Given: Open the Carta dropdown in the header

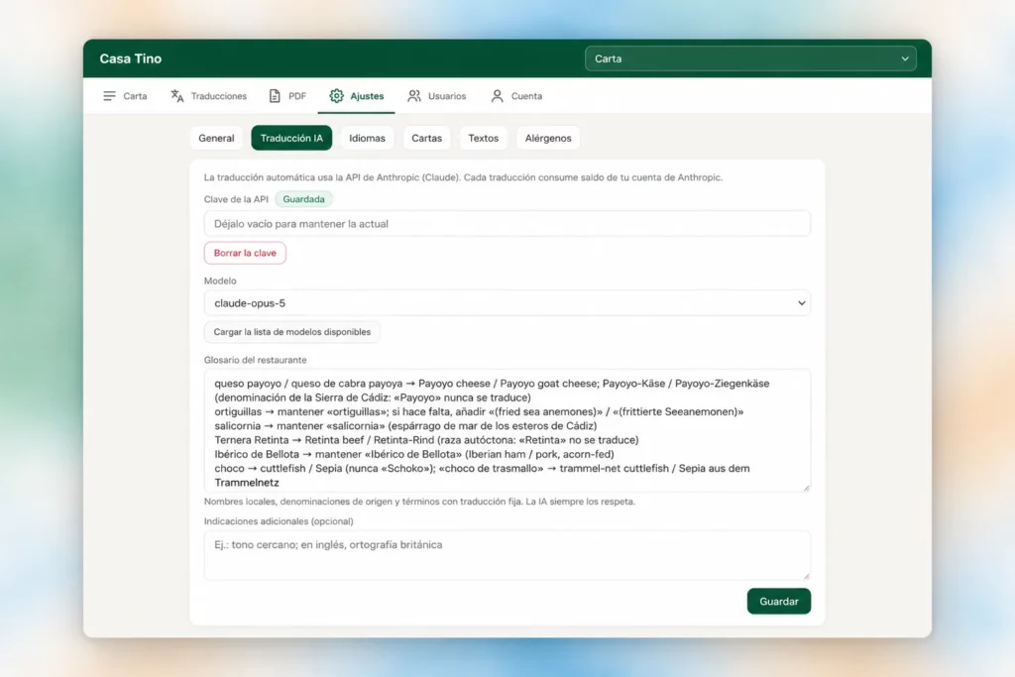Looking at the screenshot, I should click(750, 58).
